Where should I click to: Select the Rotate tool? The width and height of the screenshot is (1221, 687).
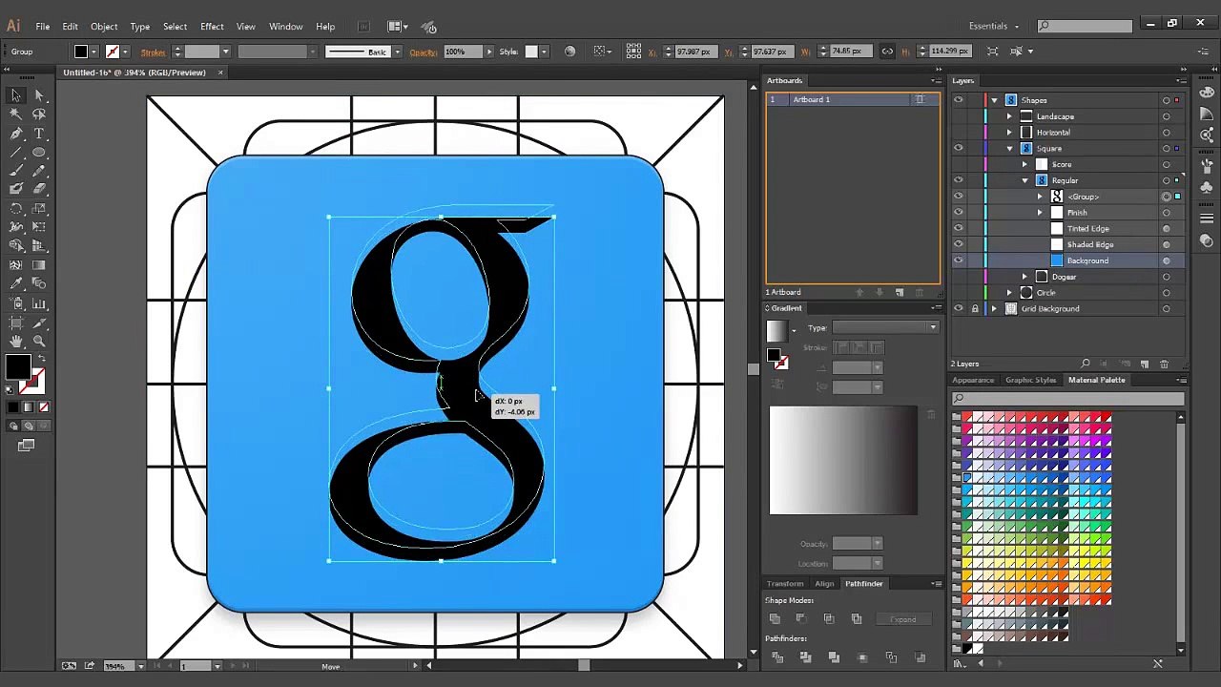[x=16, y=209]
